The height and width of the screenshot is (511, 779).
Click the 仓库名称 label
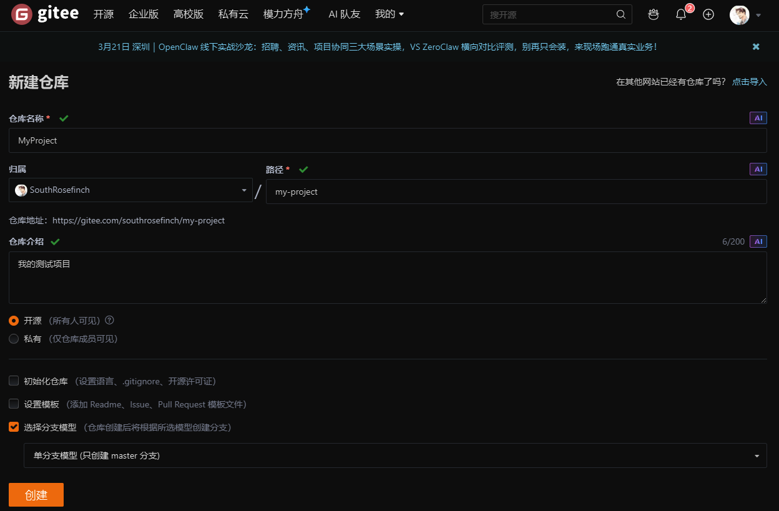26,118
